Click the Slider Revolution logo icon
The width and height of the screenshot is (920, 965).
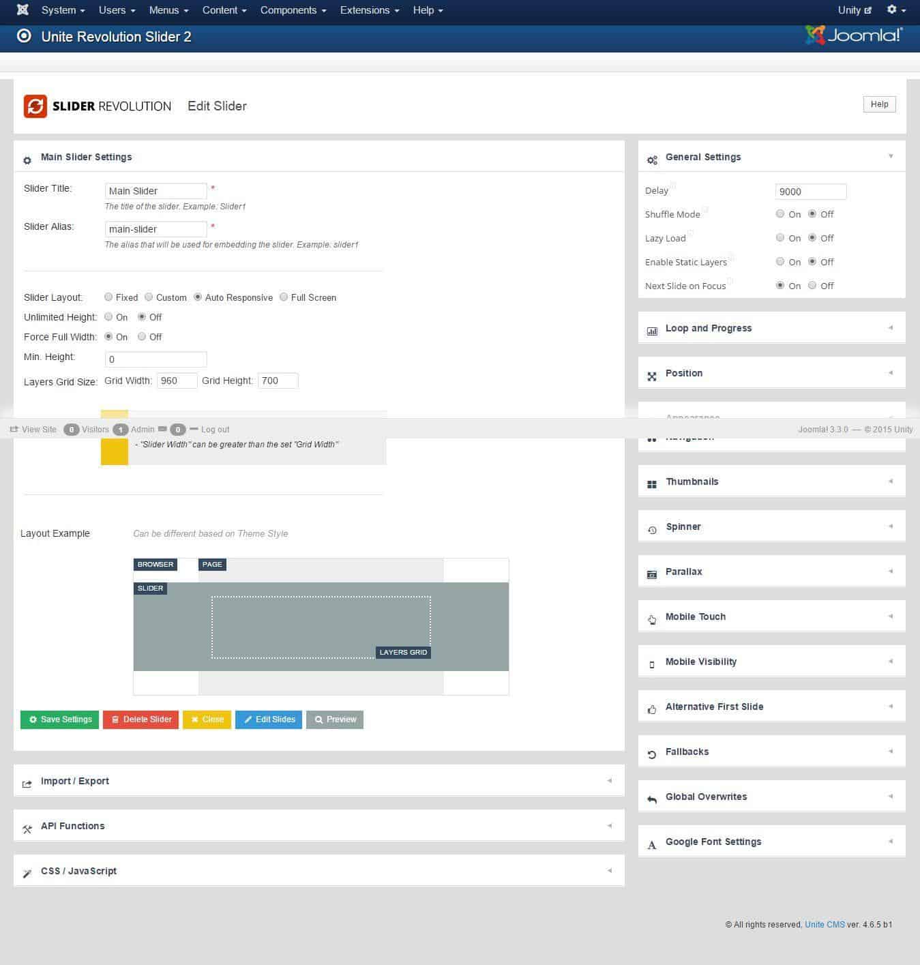tap(35, 106)
